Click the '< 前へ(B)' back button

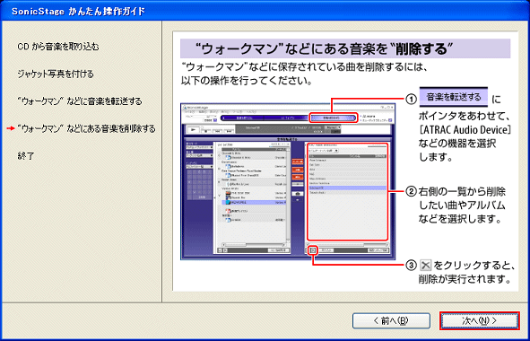coord(391,320)
